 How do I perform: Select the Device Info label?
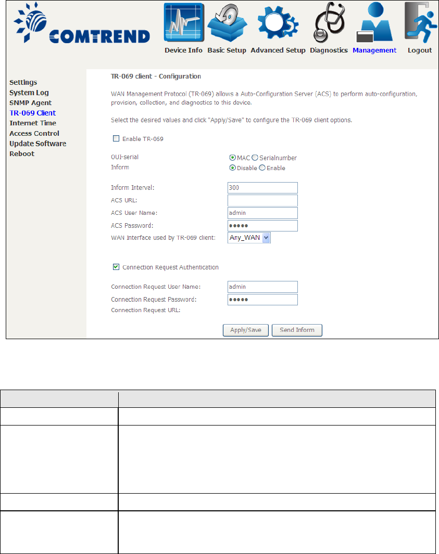coord(183,50)
